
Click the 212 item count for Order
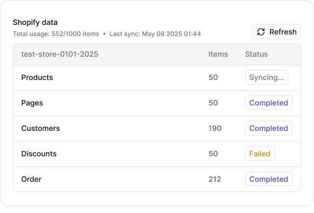point(215,179)
